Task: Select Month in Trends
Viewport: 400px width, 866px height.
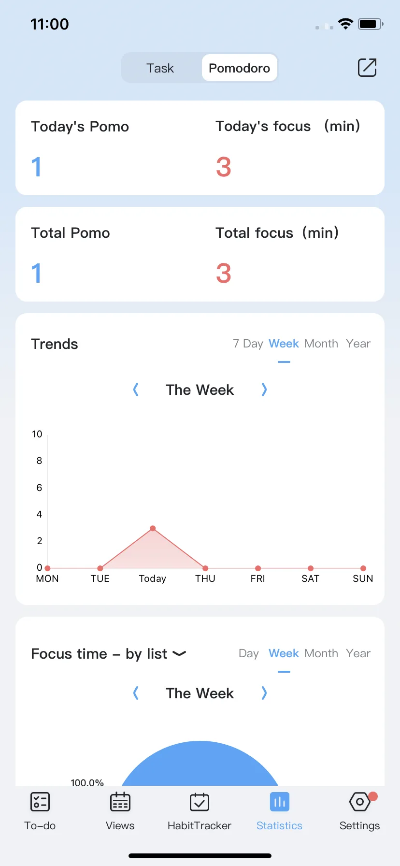Action: 321,344
